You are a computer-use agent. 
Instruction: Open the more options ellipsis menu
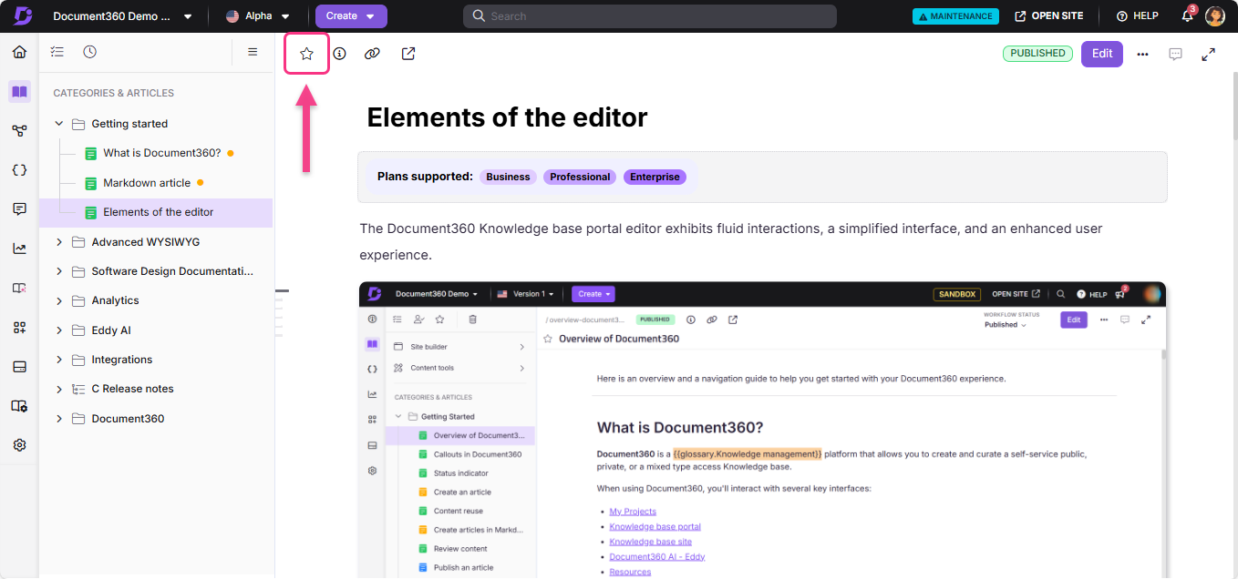1142,54
